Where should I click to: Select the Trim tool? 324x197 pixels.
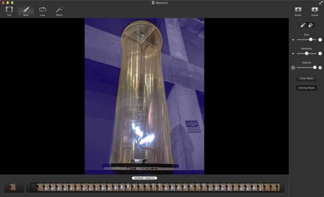(9, 11)
